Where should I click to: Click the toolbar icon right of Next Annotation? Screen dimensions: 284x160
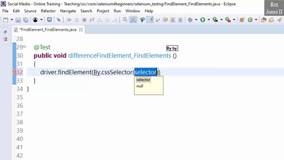click(x=165, y=20)
